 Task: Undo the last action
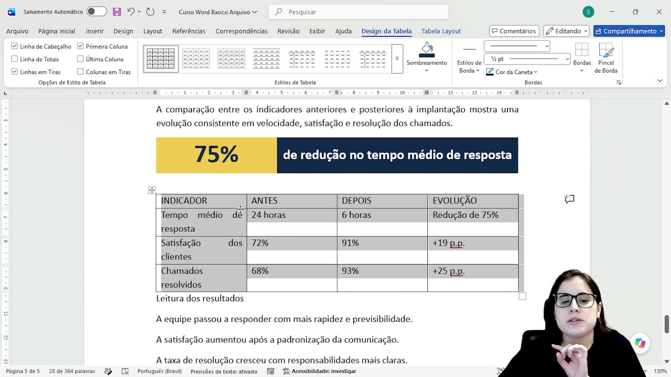tap(131, 12)
